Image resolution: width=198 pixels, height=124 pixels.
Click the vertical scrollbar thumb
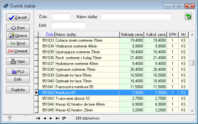[192, 63]
